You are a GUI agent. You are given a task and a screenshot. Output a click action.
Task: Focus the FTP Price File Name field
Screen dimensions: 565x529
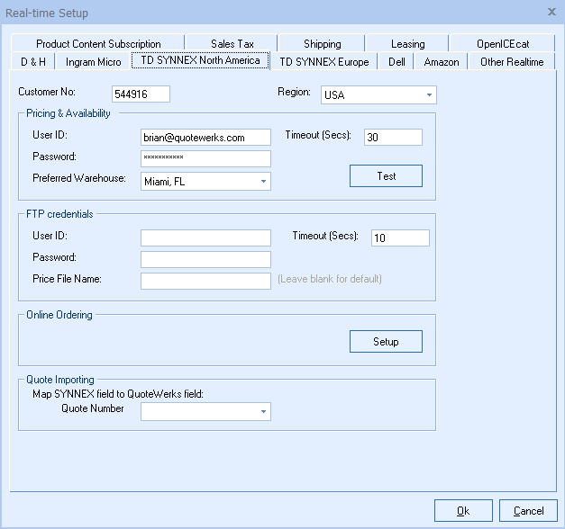click(205, 281)
